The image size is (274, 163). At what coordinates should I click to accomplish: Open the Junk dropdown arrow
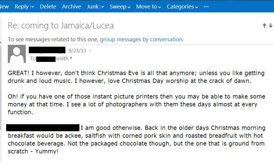tap(102, 7)
